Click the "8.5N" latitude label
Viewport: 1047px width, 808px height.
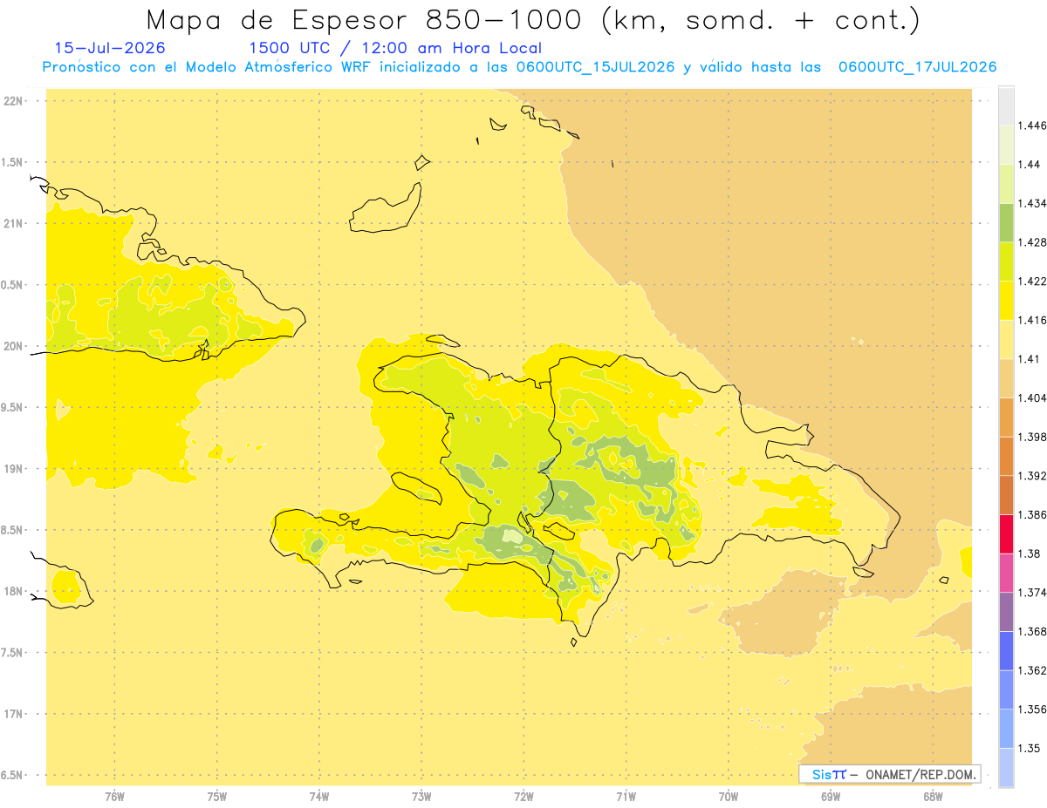(x=12, y=530)
